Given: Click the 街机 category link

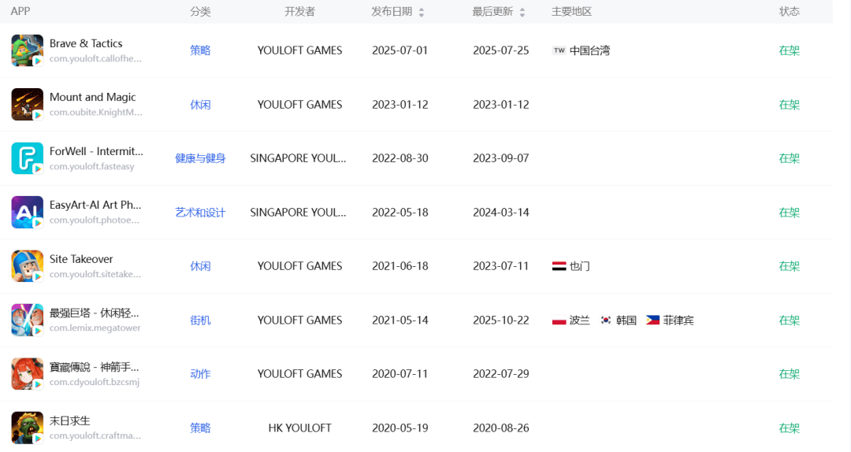Looking at the screenshot, I should [200, 320].
